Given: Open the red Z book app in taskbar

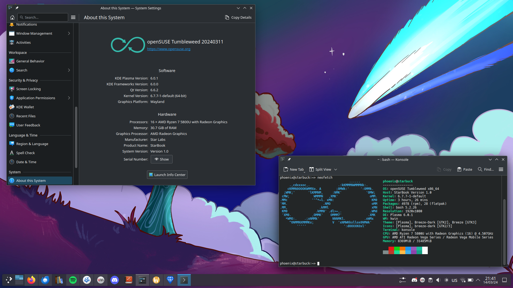Looking at the screenshot, I should click(x=129, y=280).
